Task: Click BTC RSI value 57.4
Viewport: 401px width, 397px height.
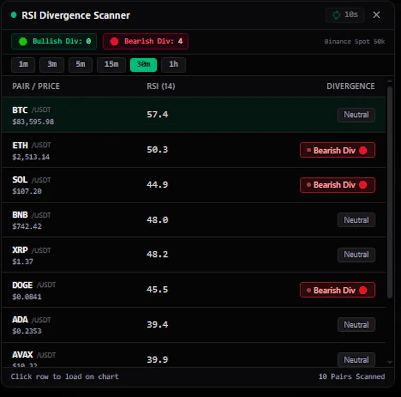Action: click(x=157, y=114)
